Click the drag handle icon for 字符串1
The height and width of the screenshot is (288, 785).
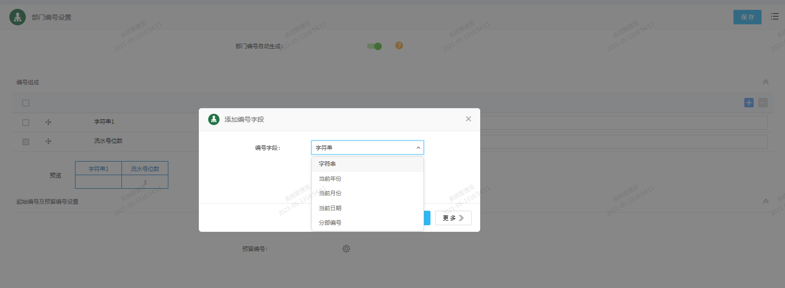pos(48,122)
